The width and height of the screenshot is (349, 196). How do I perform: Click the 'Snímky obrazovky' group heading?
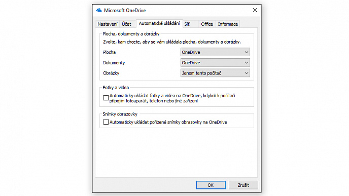coord(120,114)
